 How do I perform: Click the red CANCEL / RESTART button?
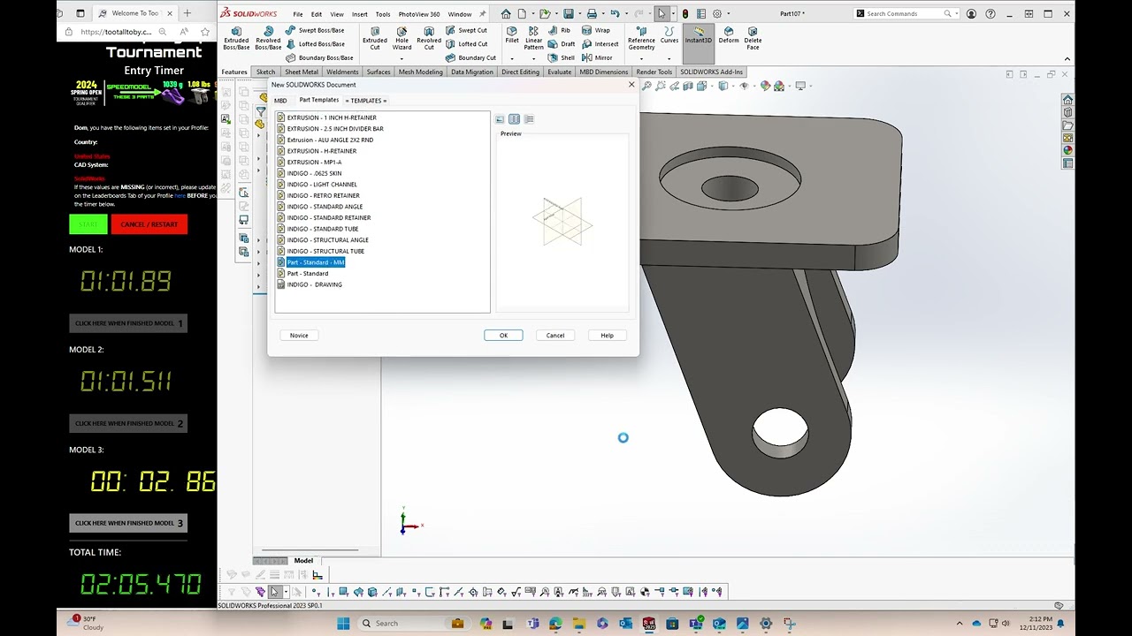(x=149, y=224)
